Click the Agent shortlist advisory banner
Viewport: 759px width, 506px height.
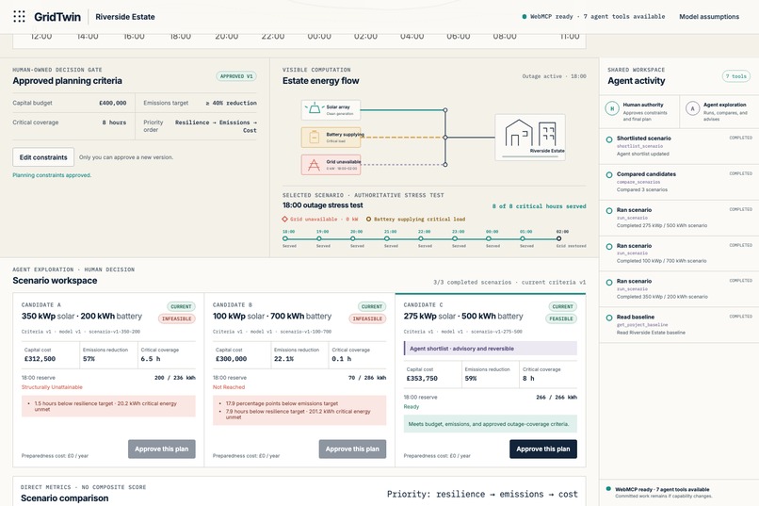coord(491,348)
